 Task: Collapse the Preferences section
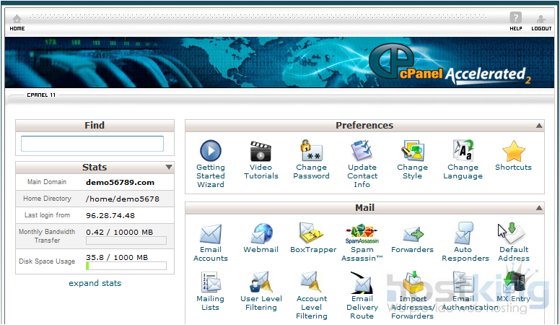539,126
